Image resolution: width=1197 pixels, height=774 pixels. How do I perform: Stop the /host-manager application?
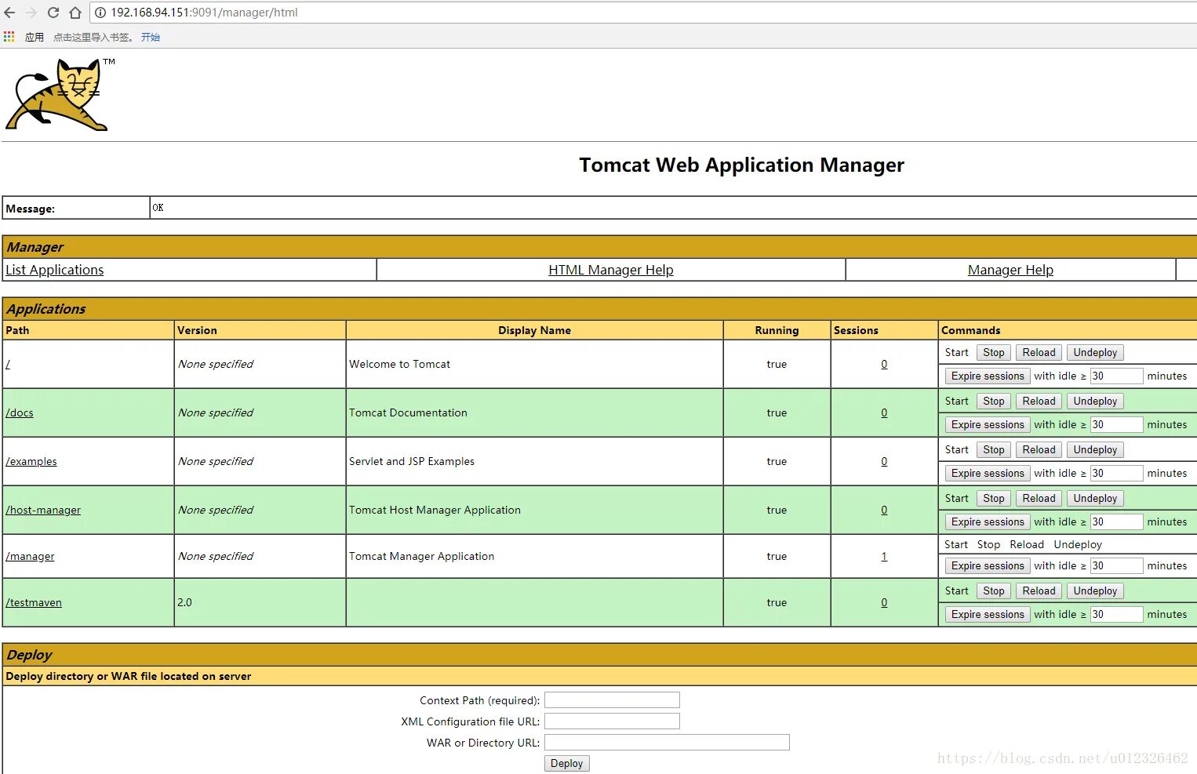click(994, 499)
